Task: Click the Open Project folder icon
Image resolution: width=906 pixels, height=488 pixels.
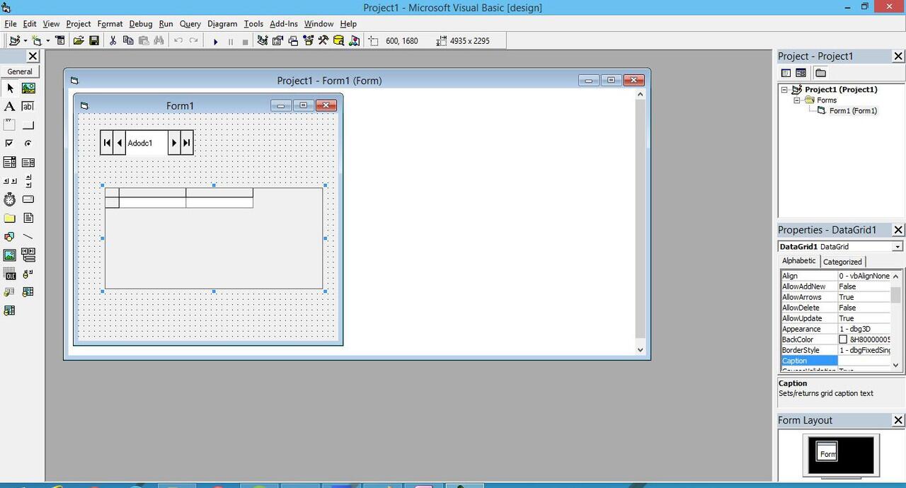Action: pos(79,41)
